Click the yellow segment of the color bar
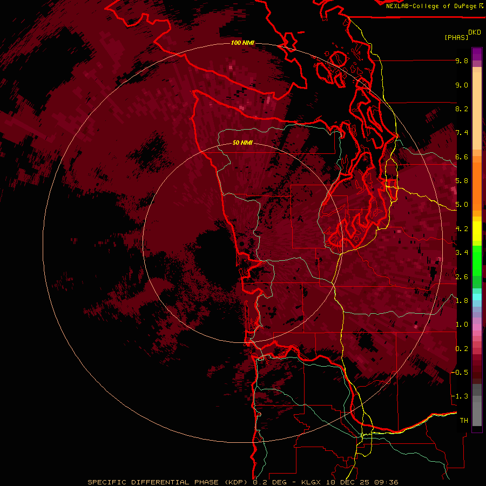486x486 pixels. [x=477, y=231]
